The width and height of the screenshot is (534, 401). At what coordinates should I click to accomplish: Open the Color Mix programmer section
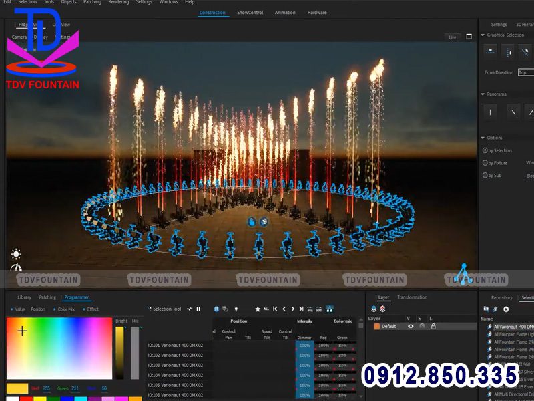click(x=66, y=309)
